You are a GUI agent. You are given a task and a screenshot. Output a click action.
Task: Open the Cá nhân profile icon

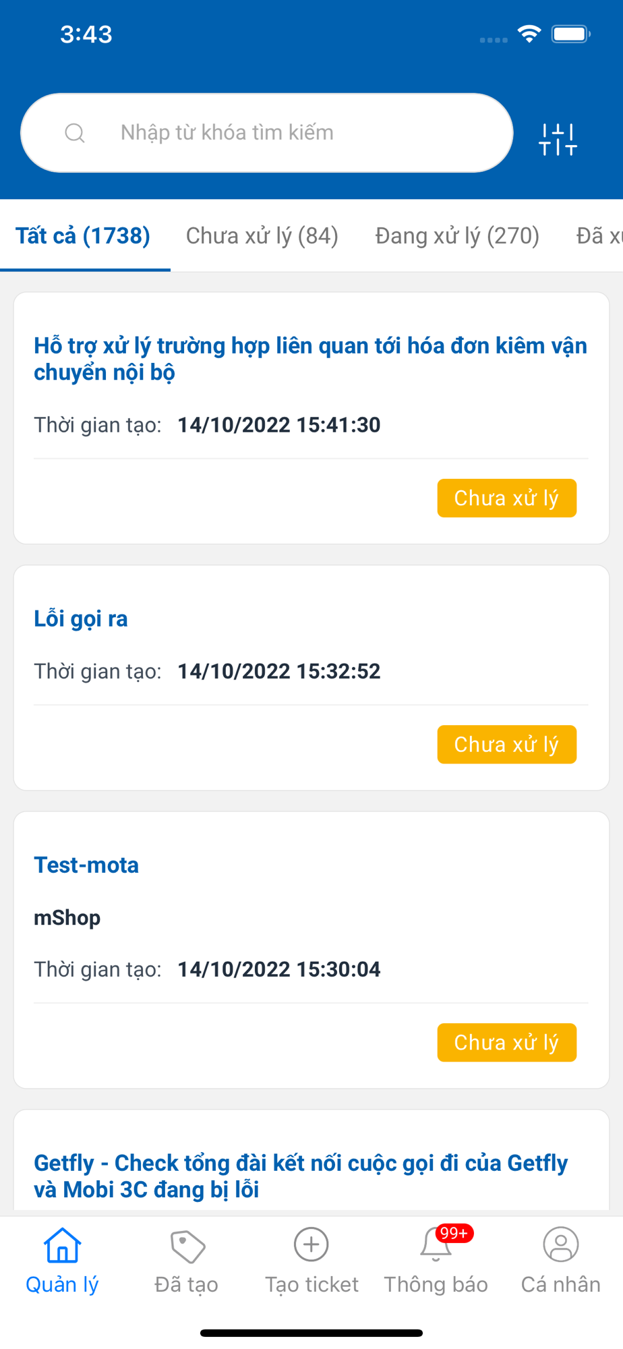tap(560, 1245)
